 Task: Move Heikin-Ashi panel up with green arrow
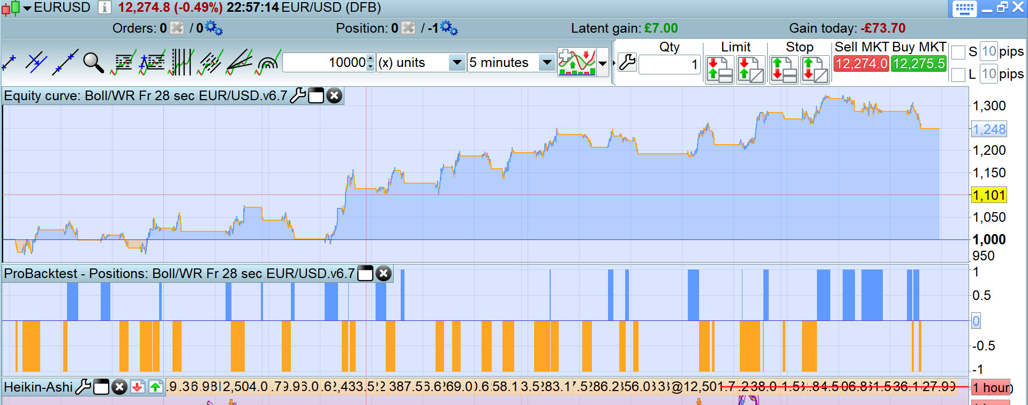pos(156,387)
